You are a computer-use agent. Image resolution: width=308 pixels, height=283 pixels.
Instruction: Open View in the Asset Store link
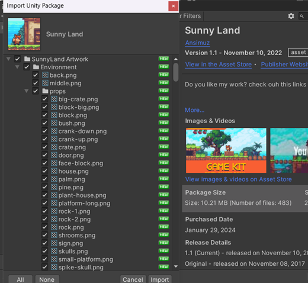pos(219,65)
